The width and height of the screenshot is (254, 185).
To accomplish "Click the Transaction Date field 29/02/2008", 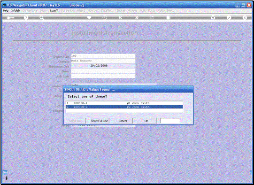I will coord(103,66).
